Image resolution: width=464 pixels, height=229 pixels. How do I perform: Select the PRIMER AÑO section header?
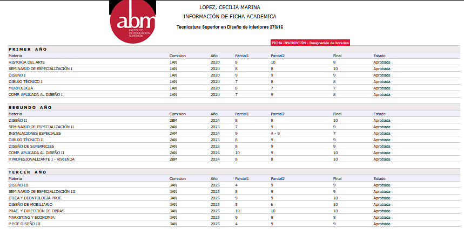28,49
